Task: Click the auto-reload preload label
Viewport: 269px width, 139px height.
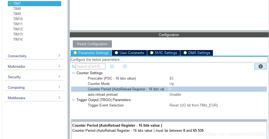Action: point(103,94)
